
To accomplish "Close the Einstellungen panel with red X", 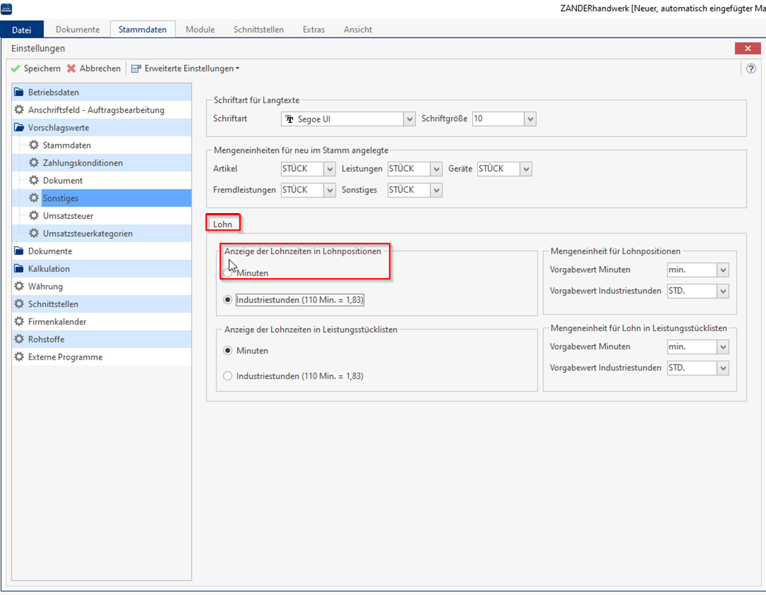I will pos(747,48).
